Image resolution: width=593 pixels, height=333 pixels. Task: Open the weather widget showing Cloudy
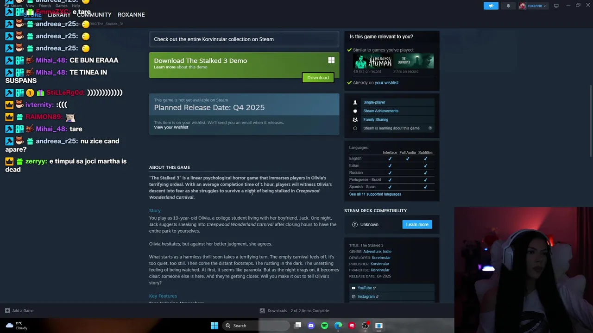pos(16,326)
